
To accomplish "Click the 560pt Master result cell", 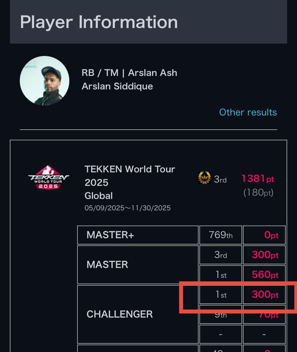I will [265, 274].
